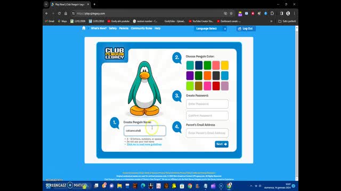341x191 pixels.
Task: Open the Chrome three-dot menu
Action: [x=294, y=13]
